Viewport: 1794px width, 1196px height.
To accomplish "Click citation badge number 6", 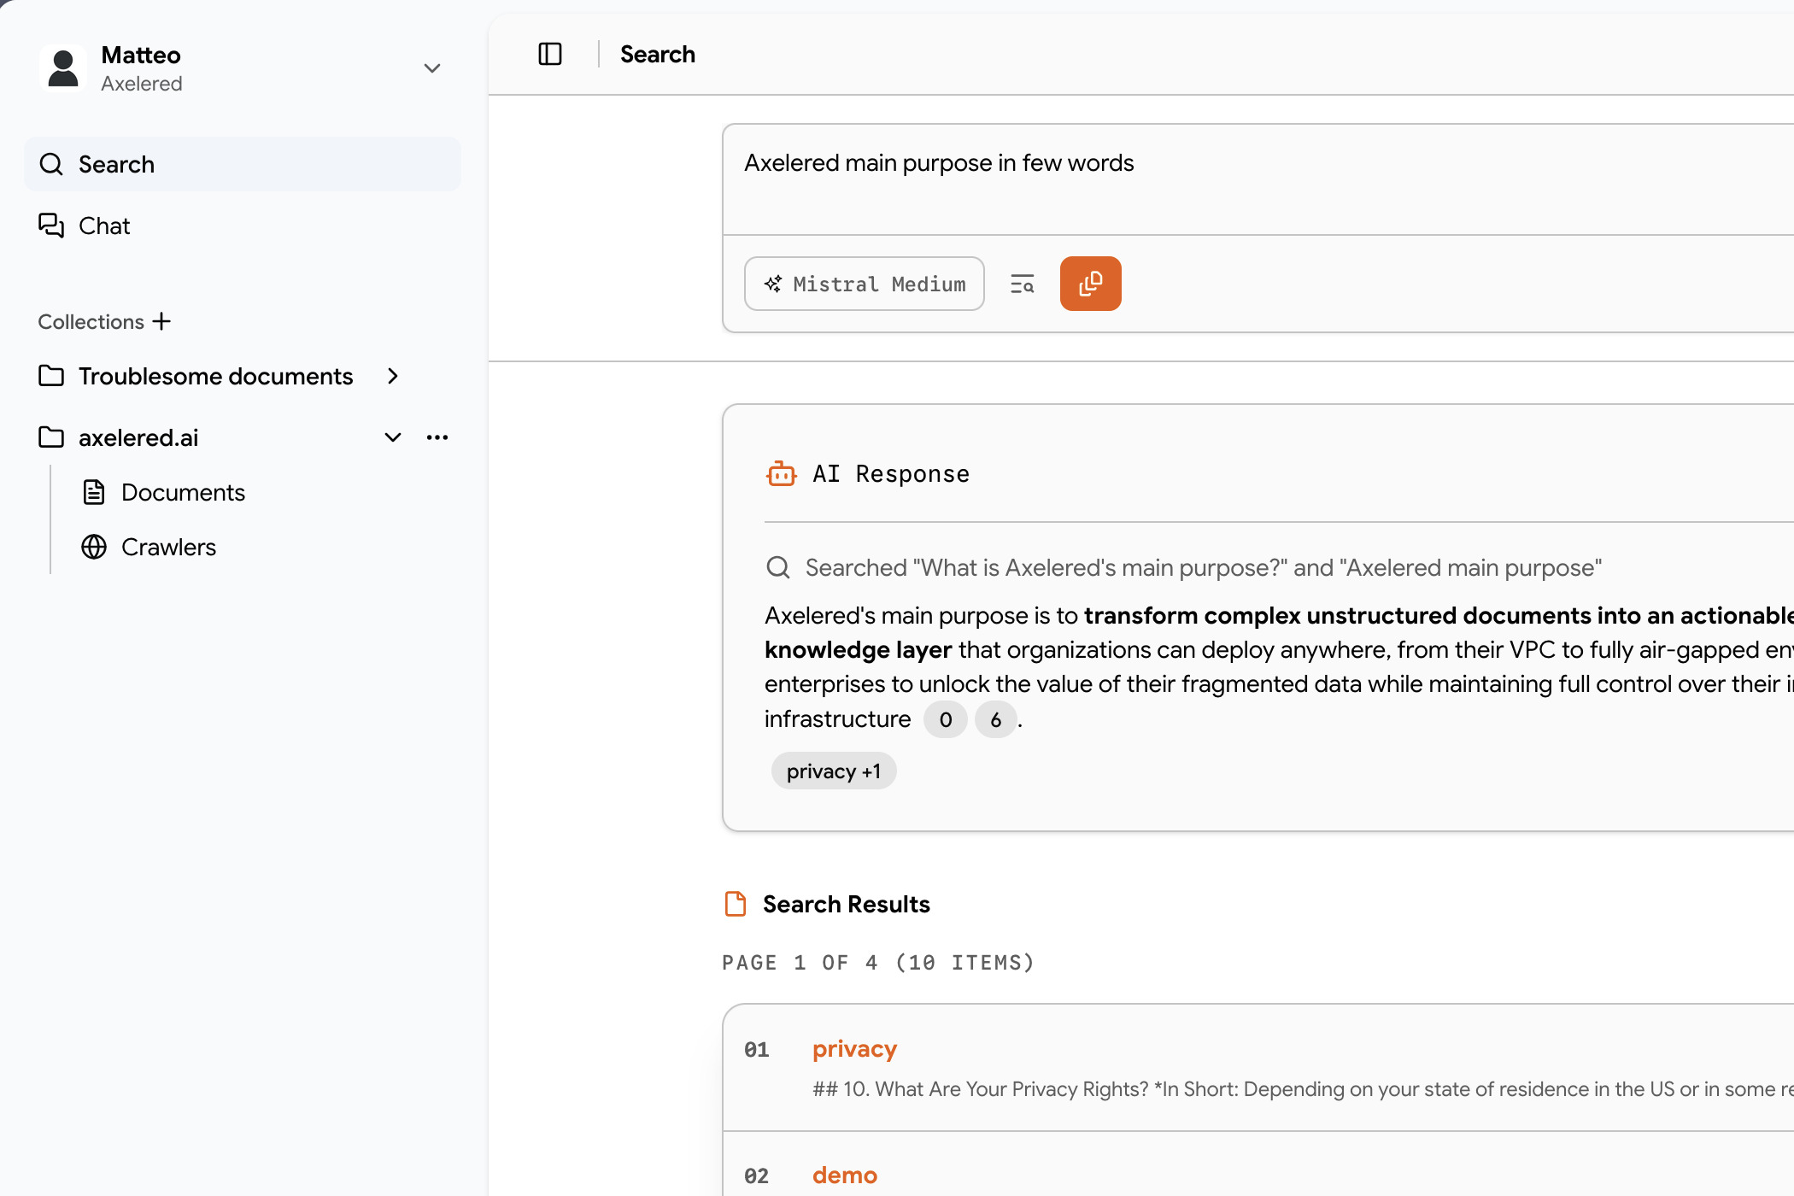I will (995, 719).
